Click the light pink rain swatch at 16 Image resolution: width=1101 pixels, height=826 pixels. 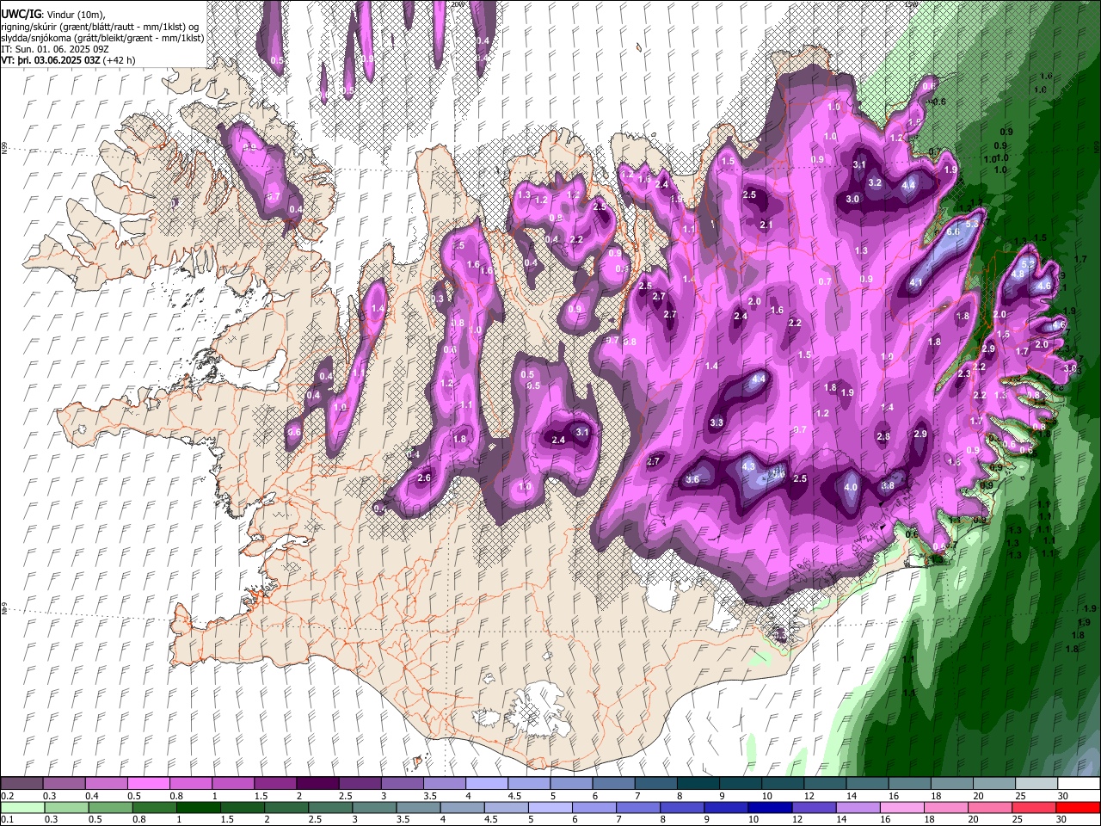901,808
